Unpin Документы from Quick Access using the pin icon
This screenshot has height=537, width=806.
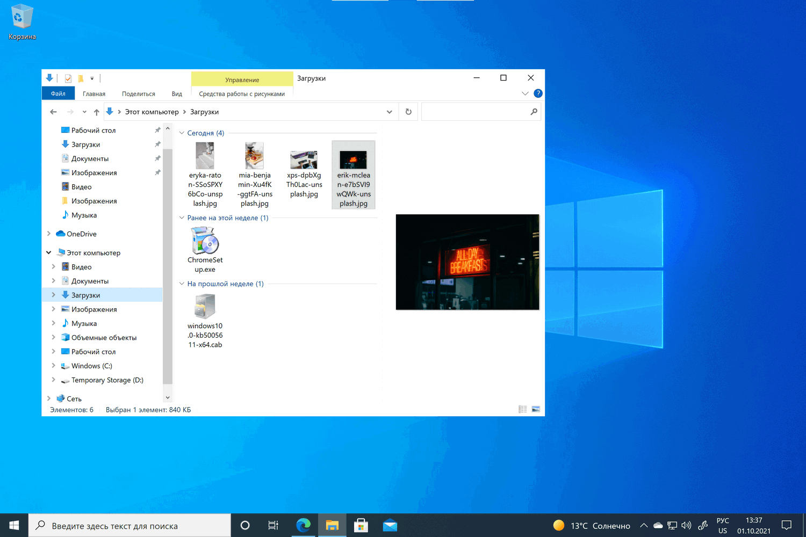[157, 158]
